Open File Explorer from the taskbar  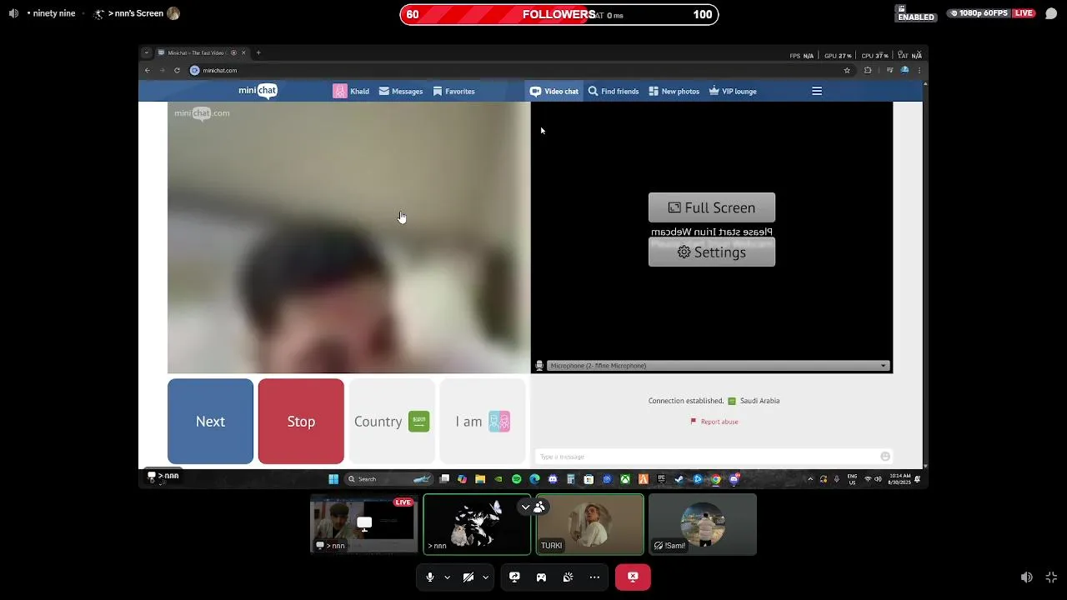coord(480,479)
